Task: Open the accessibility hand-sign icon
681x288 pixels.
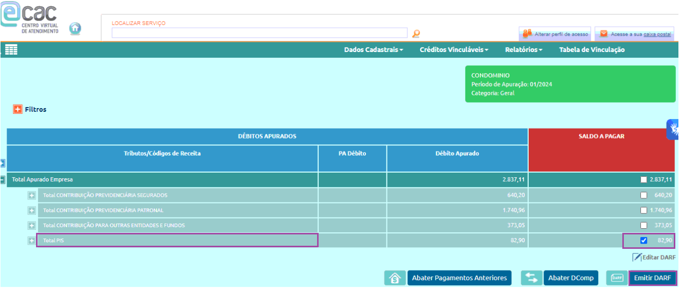Action: point(673,129)
